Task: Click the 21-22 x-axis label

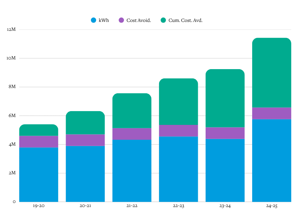Action: pyautogui.click(x=132, y=206)
